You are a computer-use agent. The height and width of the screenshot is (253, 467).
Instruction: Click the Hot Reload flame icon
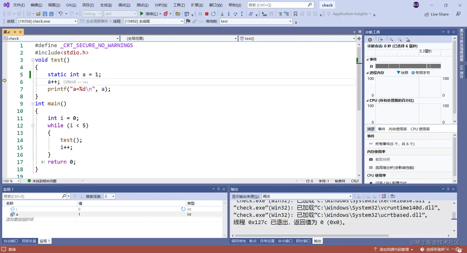[x=166, y=14]
